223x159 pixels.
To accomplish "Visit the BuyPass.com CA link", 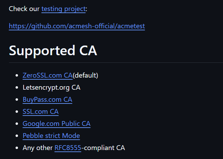I will click(47, 100).
